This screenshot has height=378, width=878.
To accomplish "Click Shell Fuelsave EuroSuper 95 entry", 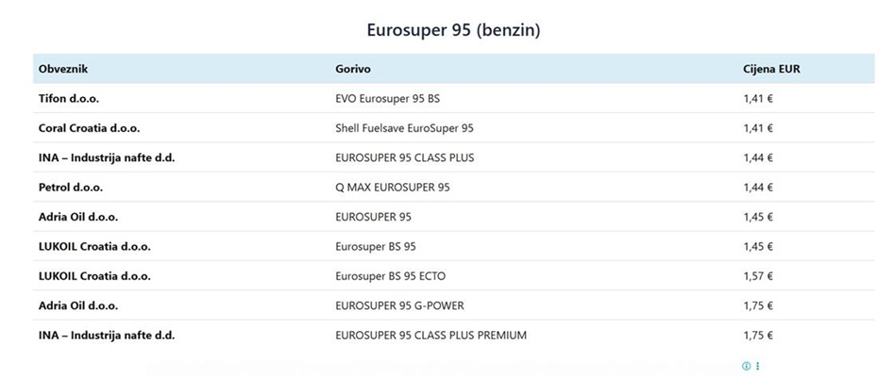I will (404, 128).
